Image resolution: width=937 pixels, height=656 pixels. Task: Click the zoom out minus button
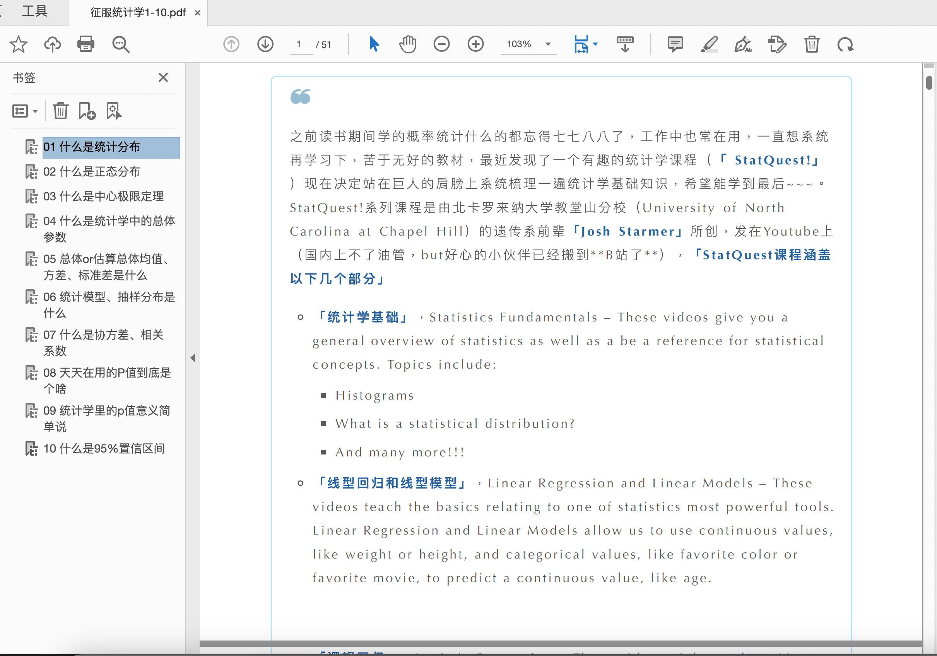441,44
